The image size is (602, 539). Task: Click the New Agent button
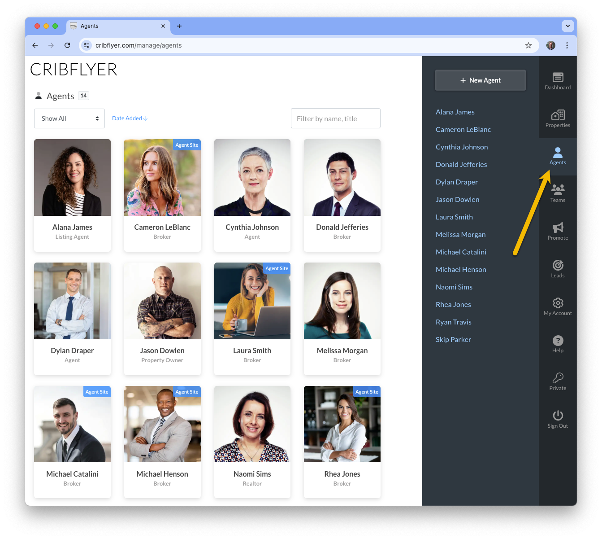pos(481,80)
